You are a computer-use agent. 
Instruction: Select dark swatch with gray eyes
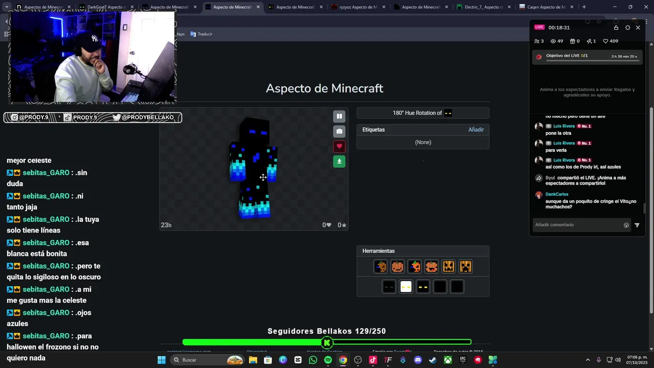coord(389,287)
